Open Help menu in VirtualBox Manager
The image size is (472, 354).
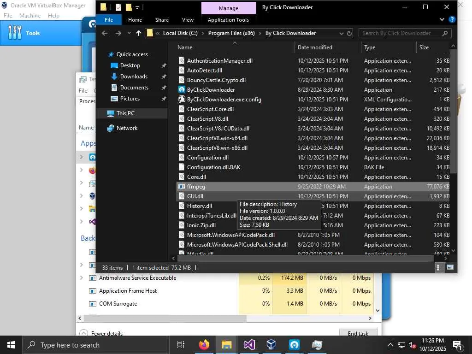53,16
